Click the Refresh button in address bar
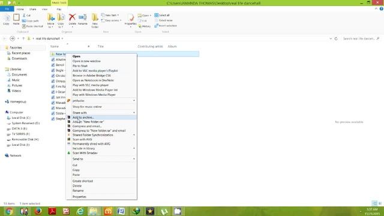Viewport: 384px width, 216px height. [336, 38]
